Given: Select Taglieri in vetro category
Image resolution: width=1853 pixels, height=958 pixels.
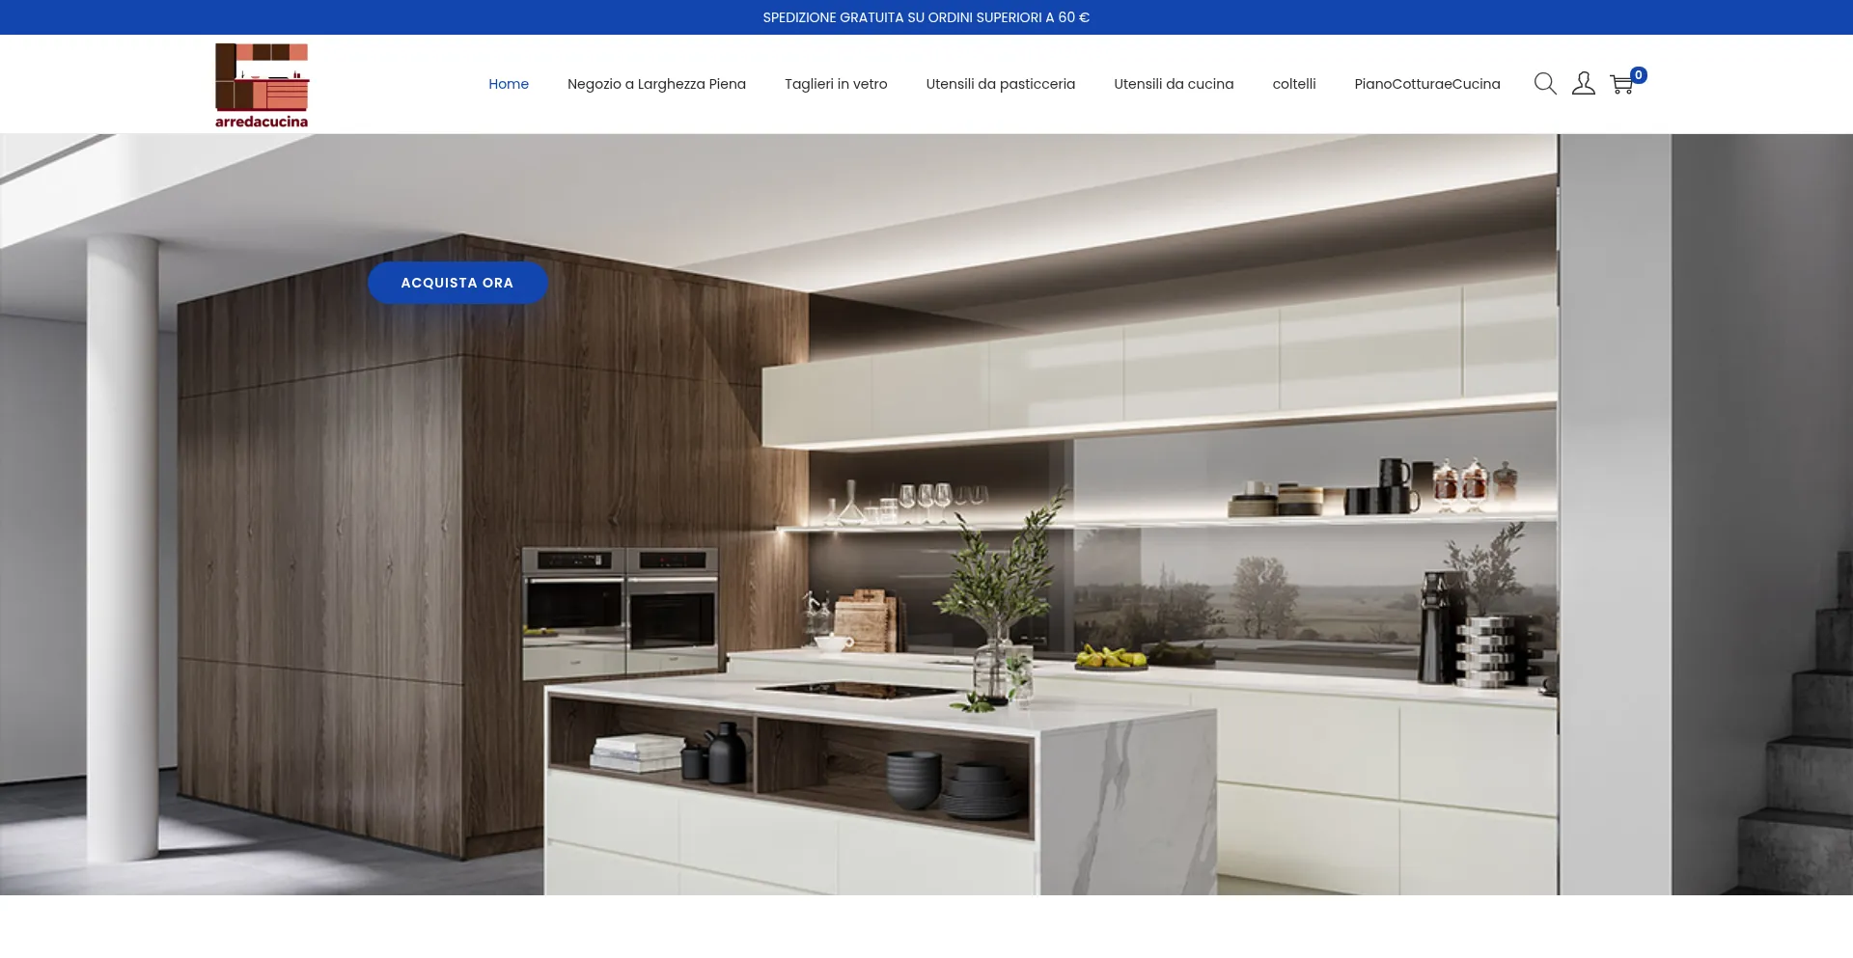Looking at the screenshot, I should pos(836,84).
